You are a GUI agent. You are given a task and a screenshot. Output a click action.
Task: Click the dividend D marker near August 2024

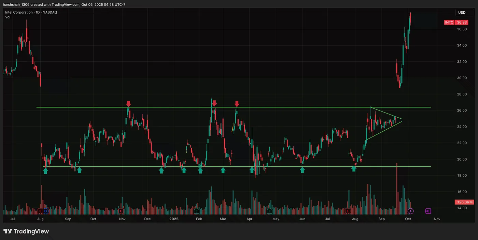[x=46, y=211]
